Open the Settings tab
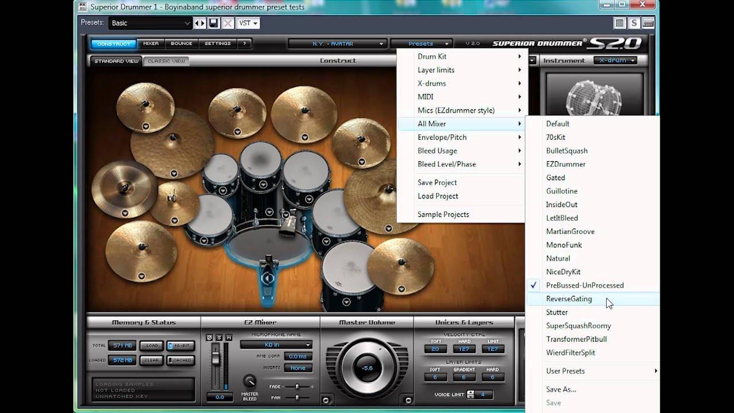The height and width of the screenshot is (413, 734). point(217,44)
